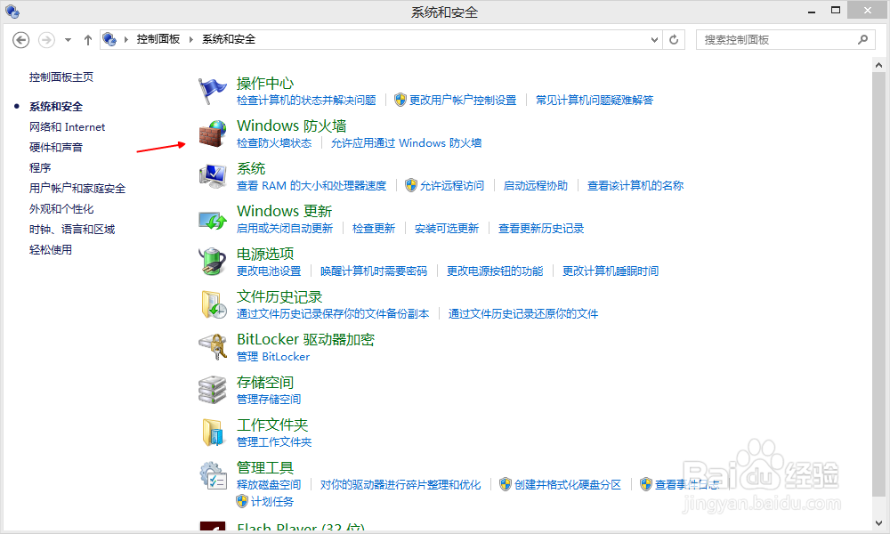The image size is (890, 534).
Task: Click the 存储空间 drives icon
Action: tap(212, 389)
